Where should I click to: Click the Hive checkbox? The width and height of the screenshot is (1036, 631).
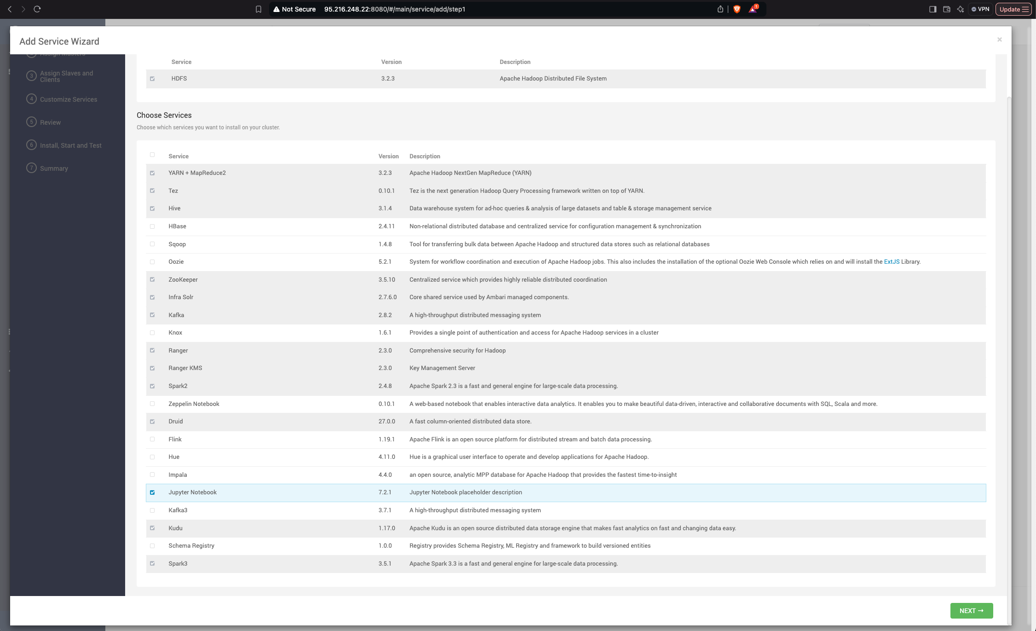click(x=152, y=208)
